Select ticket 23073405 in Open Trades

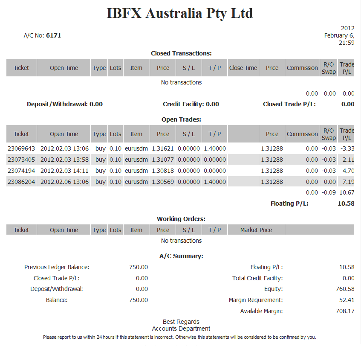point(21,160)
